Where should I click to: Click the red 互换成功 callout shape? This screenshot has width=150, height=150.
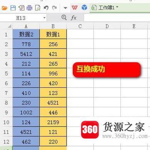107,70
